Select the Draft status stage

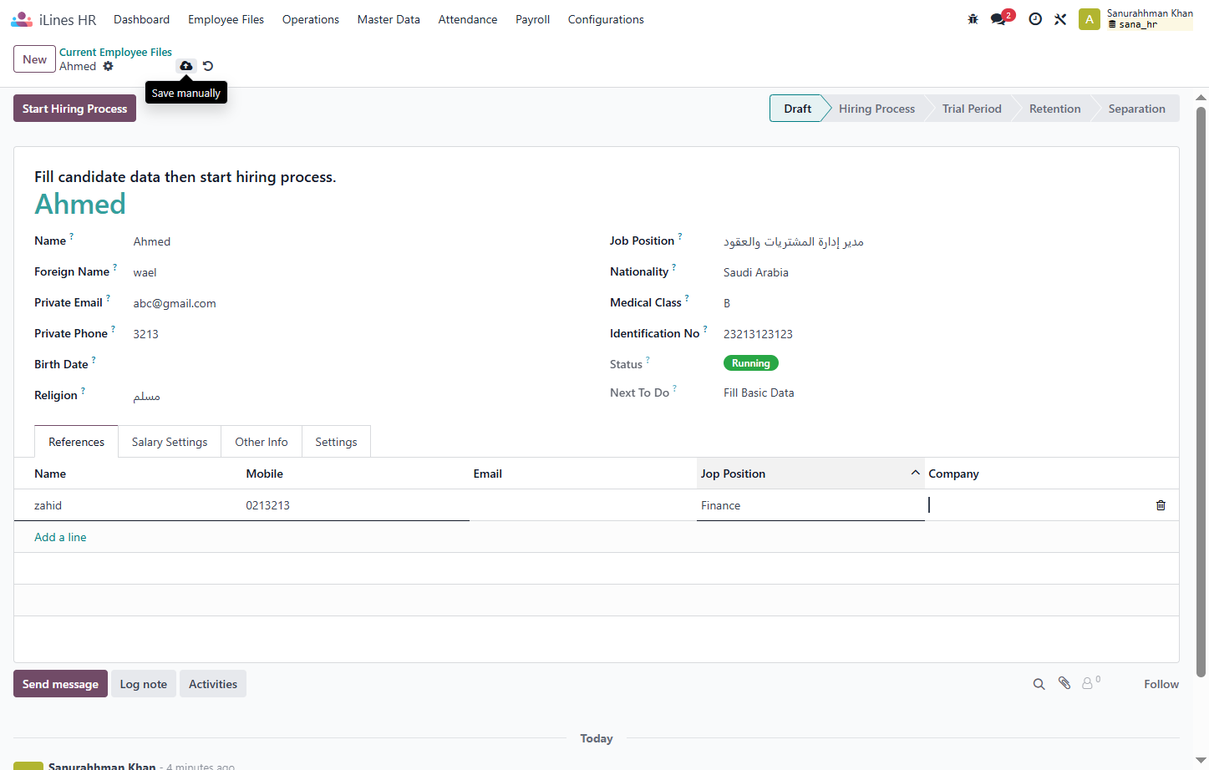797,109
